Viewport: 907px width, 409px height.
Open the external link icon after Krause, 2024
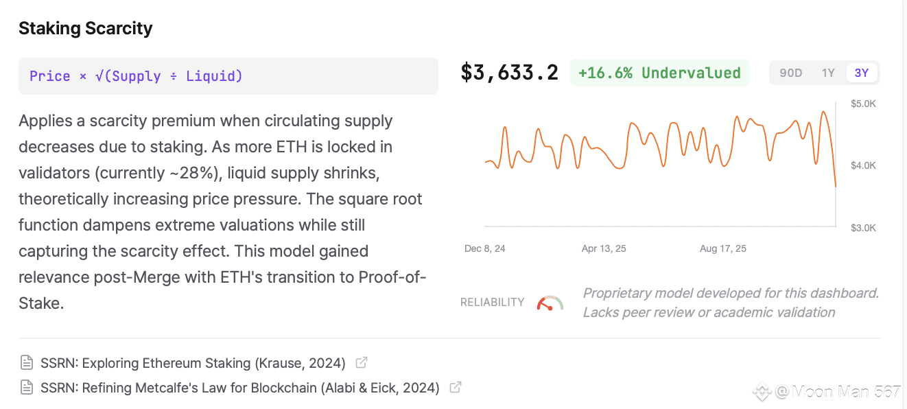[361, 362]
